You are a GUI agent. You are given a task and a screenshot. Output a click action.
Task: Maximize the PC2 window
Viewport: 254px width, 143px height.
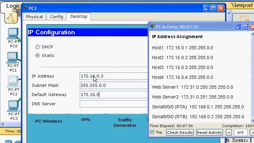coord(214,8)
